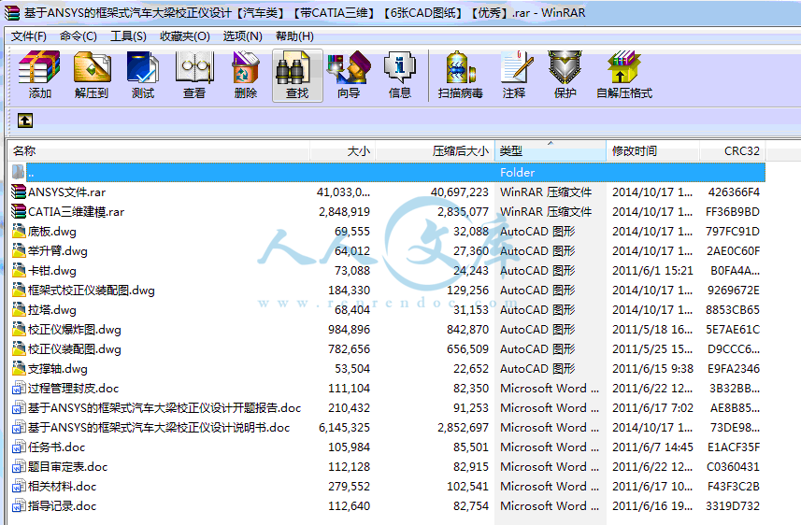Click the 注释 (Comment) toolbar icon

pos(517,67)
